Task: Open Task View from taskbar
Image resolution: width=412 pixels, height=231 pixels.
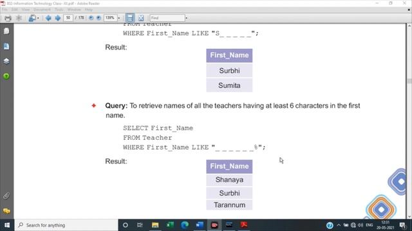Action: coord(140,225)
